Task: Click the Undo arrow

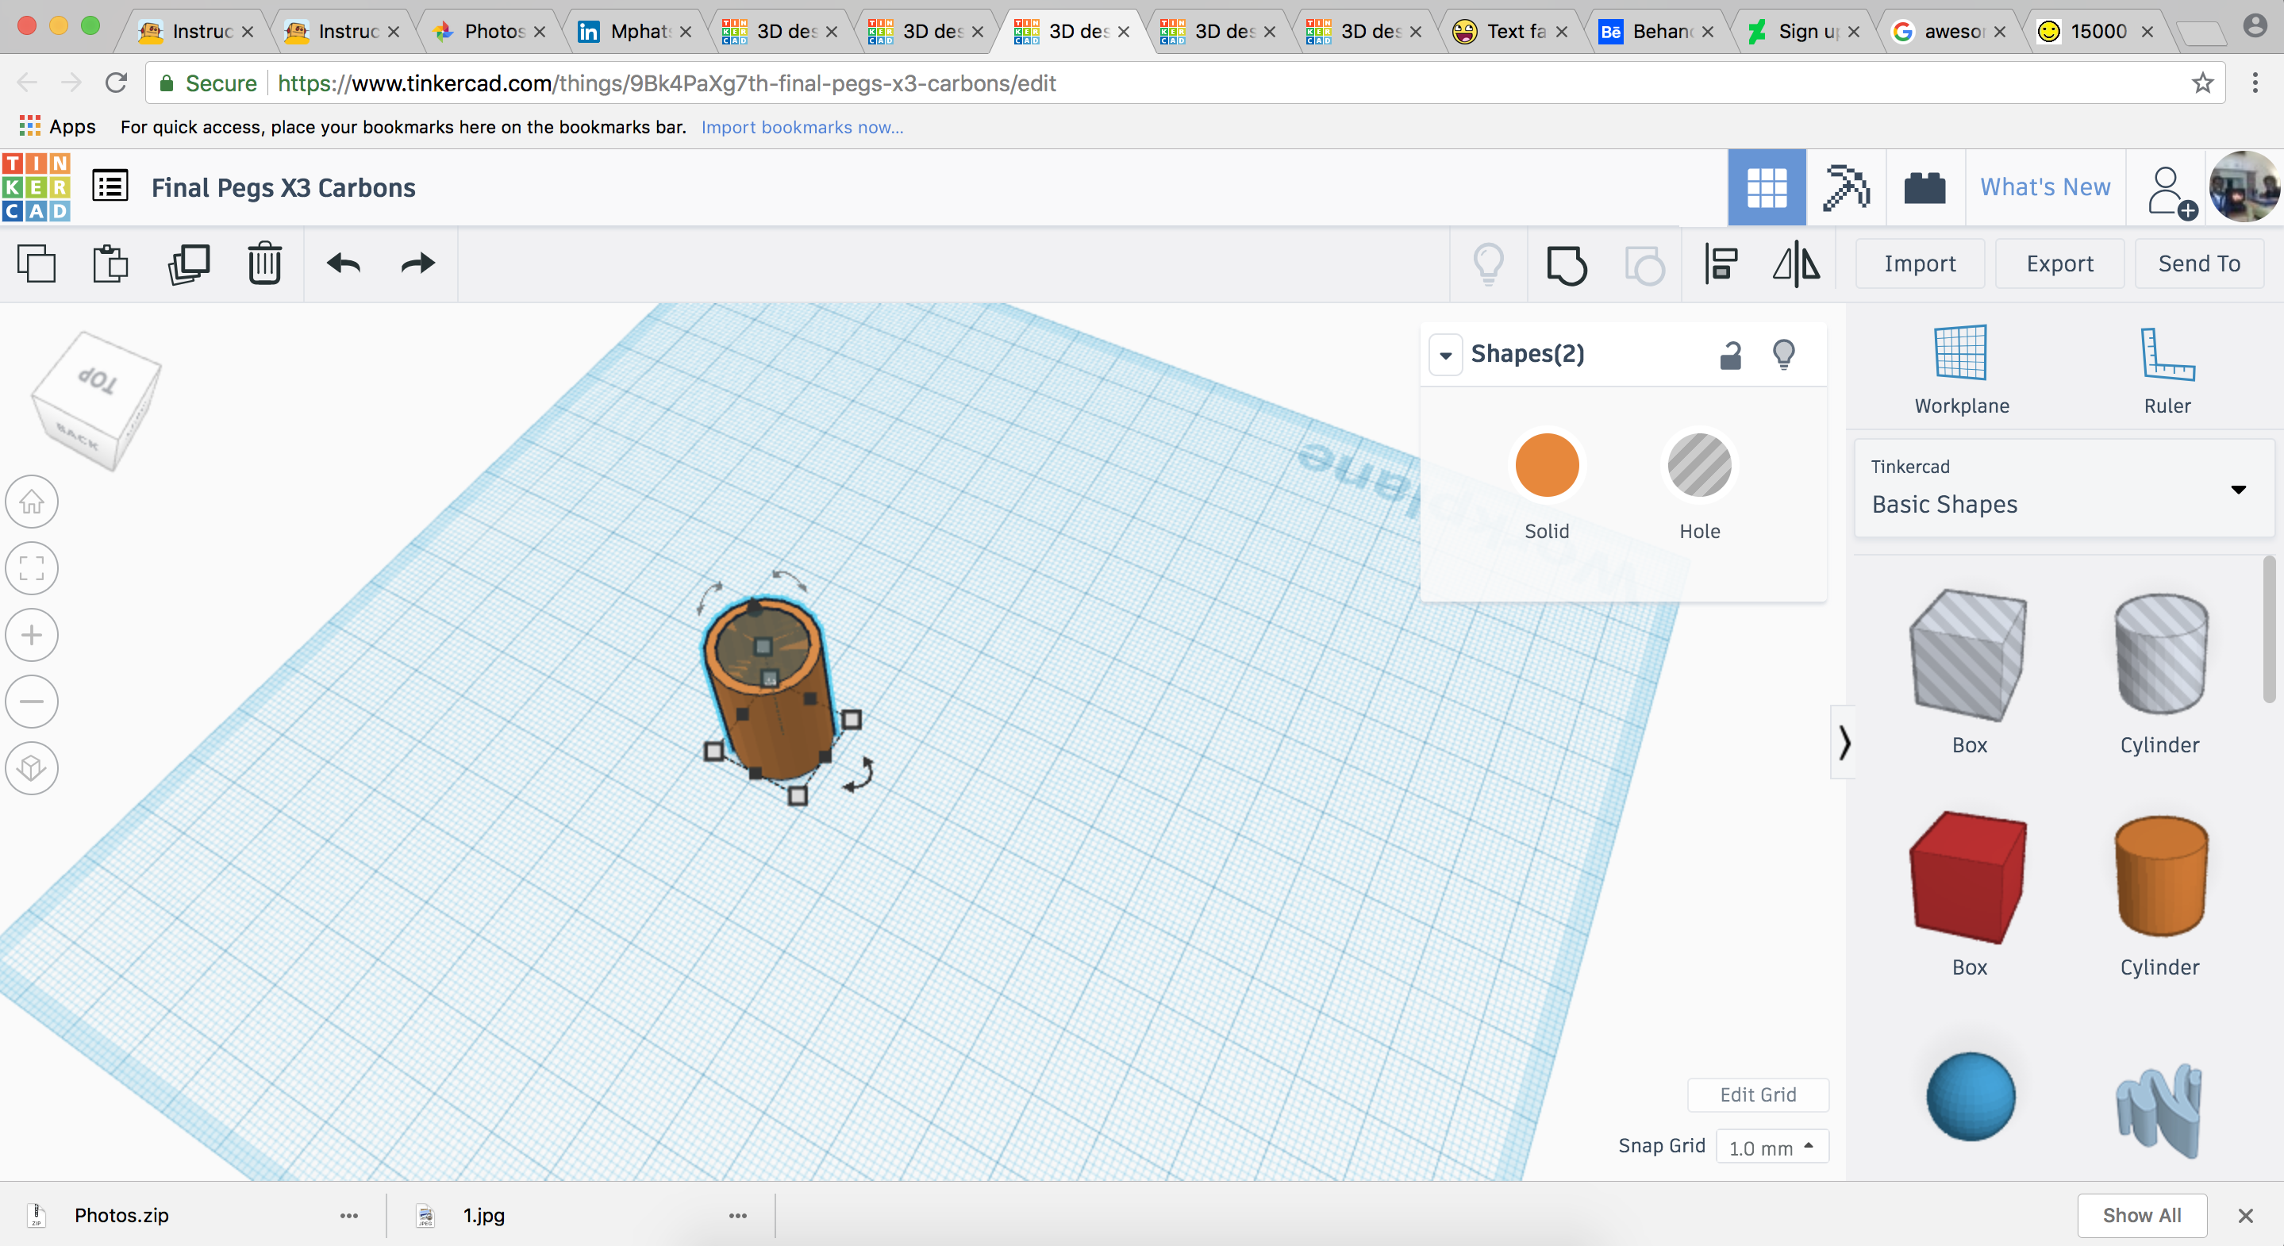Action: (343, 264)
